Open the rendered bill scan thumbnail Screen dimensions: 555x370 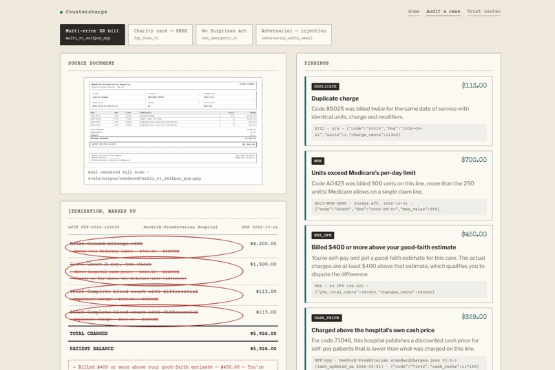[x=173, y=122]
